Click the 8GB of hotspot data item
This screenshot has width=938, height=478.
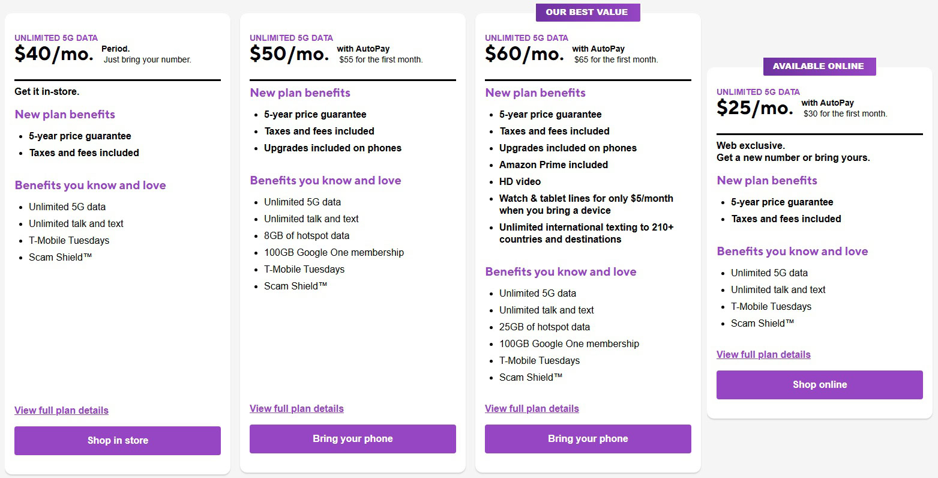[307, 235]
